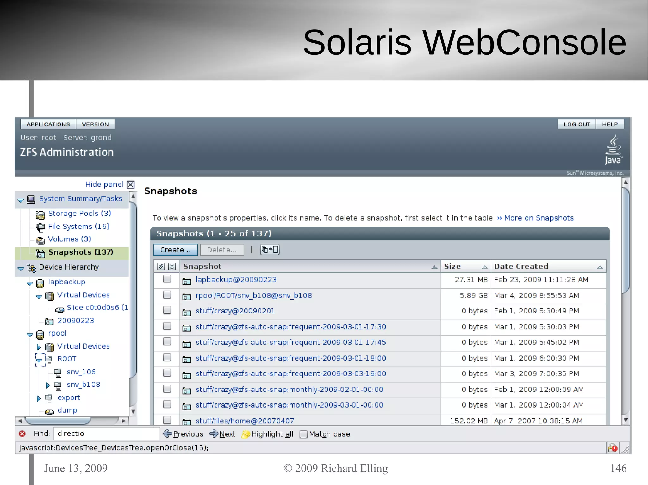
Task: Expand the snv_b108 tree node
Action: click(x=48, y=385)
